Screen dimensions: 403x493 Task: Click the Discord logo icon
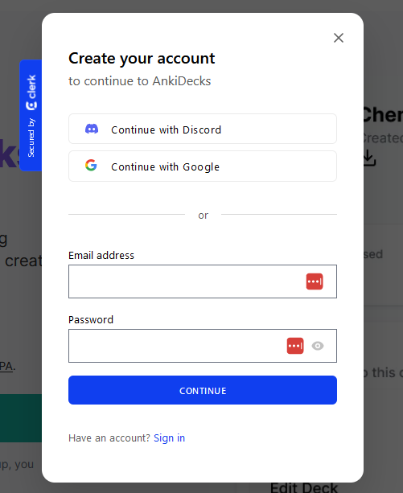pos(92,129)
